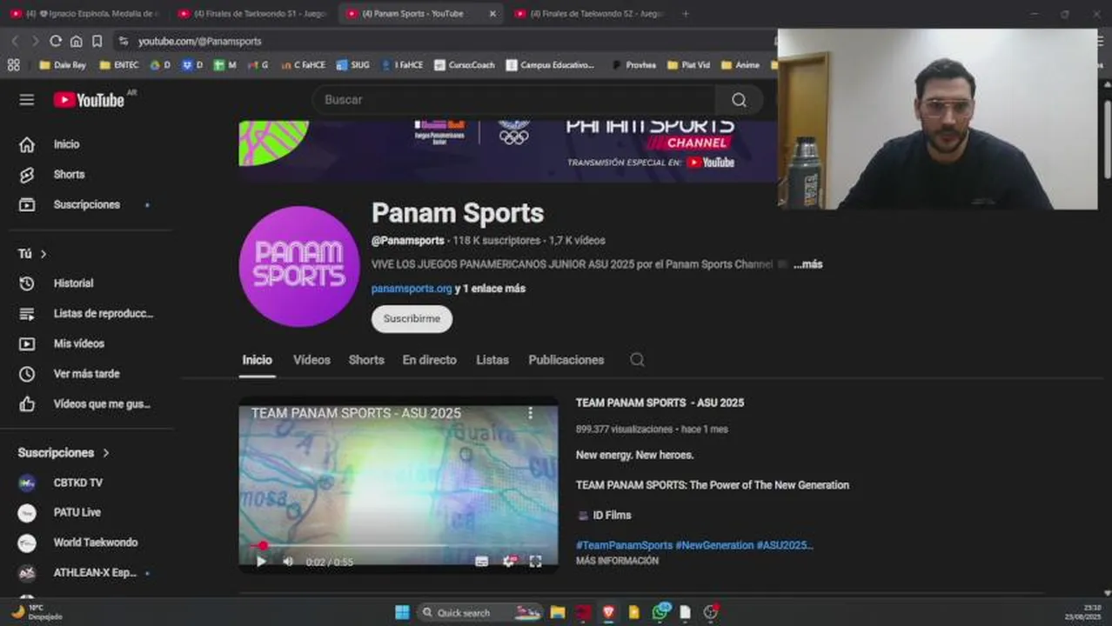Open the panamsports.org link
The height and width of the screenshot is (626, 1112).
point(412,289)
